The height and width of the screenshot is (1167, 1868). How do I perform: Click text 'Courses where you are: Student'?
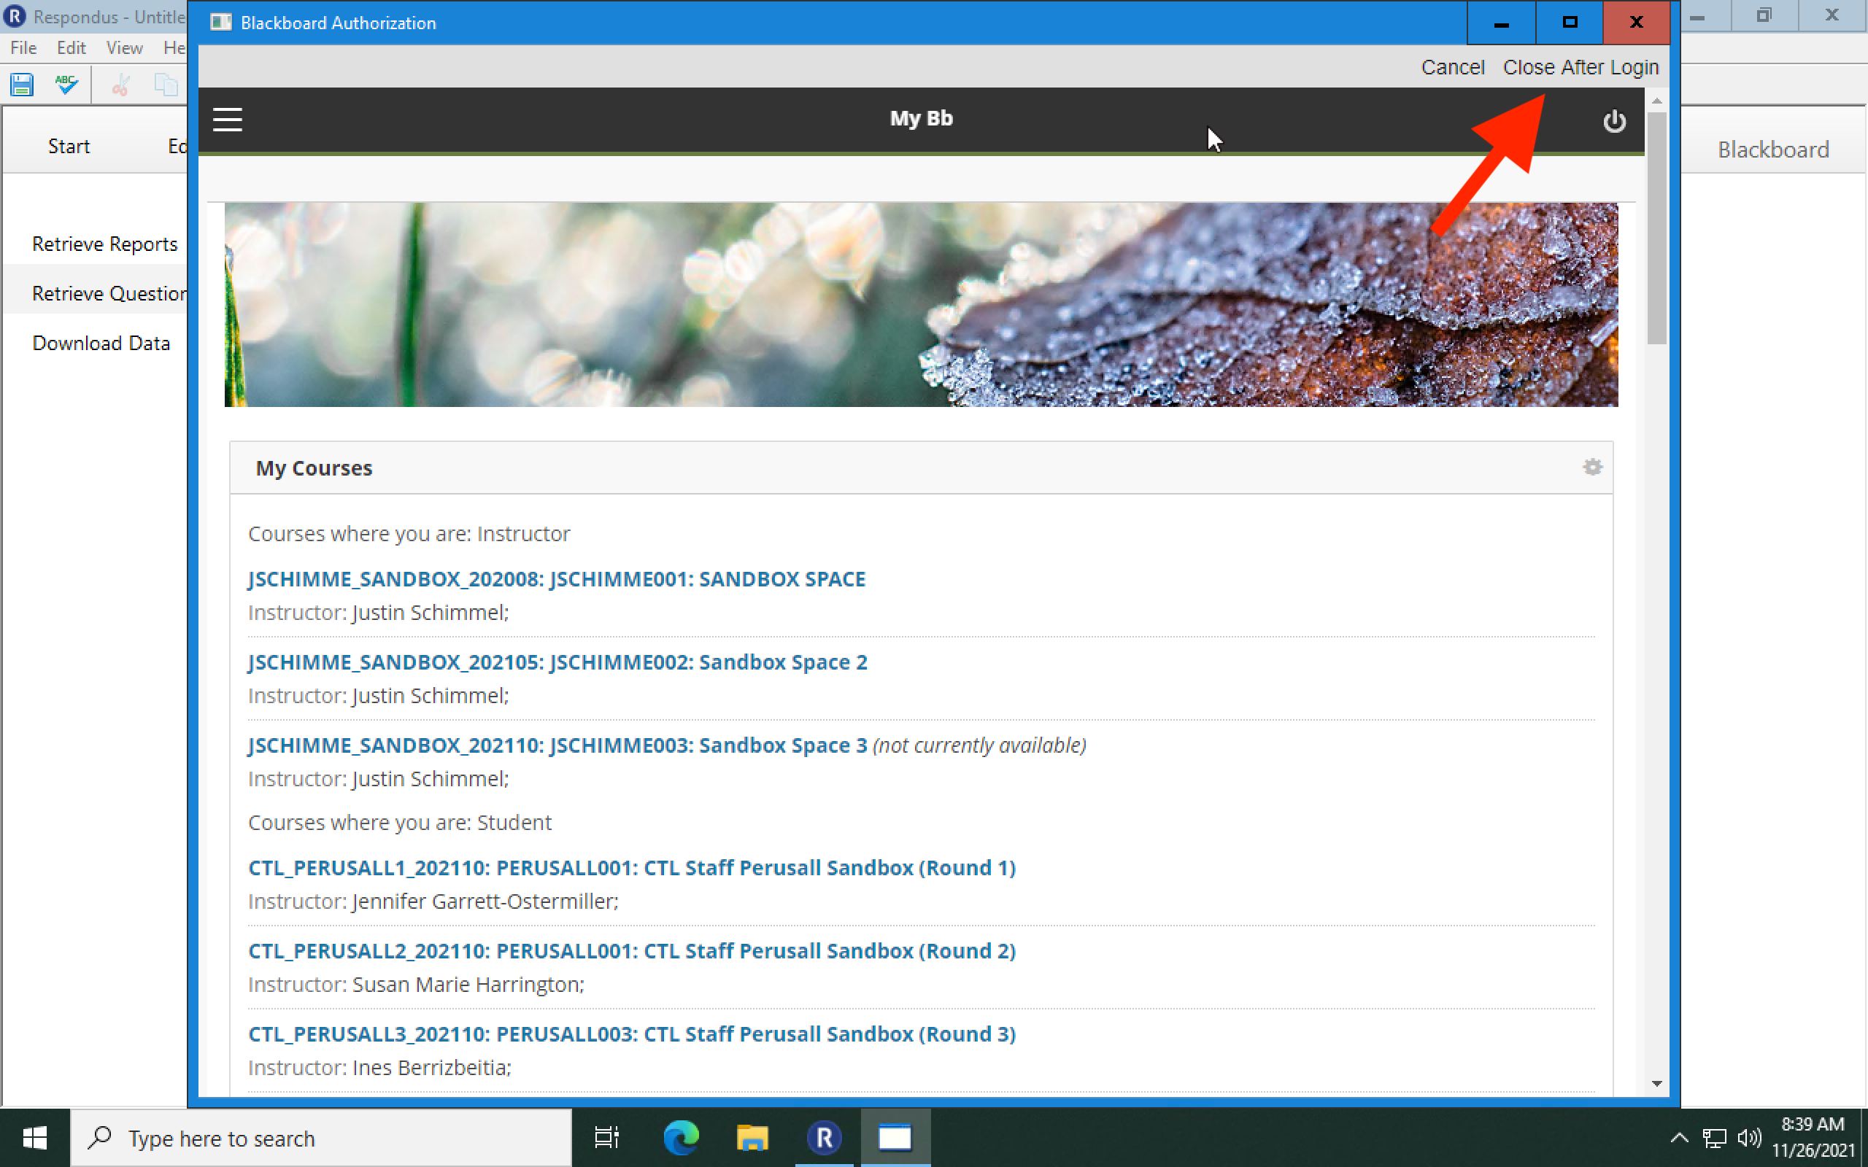(400, 822)
